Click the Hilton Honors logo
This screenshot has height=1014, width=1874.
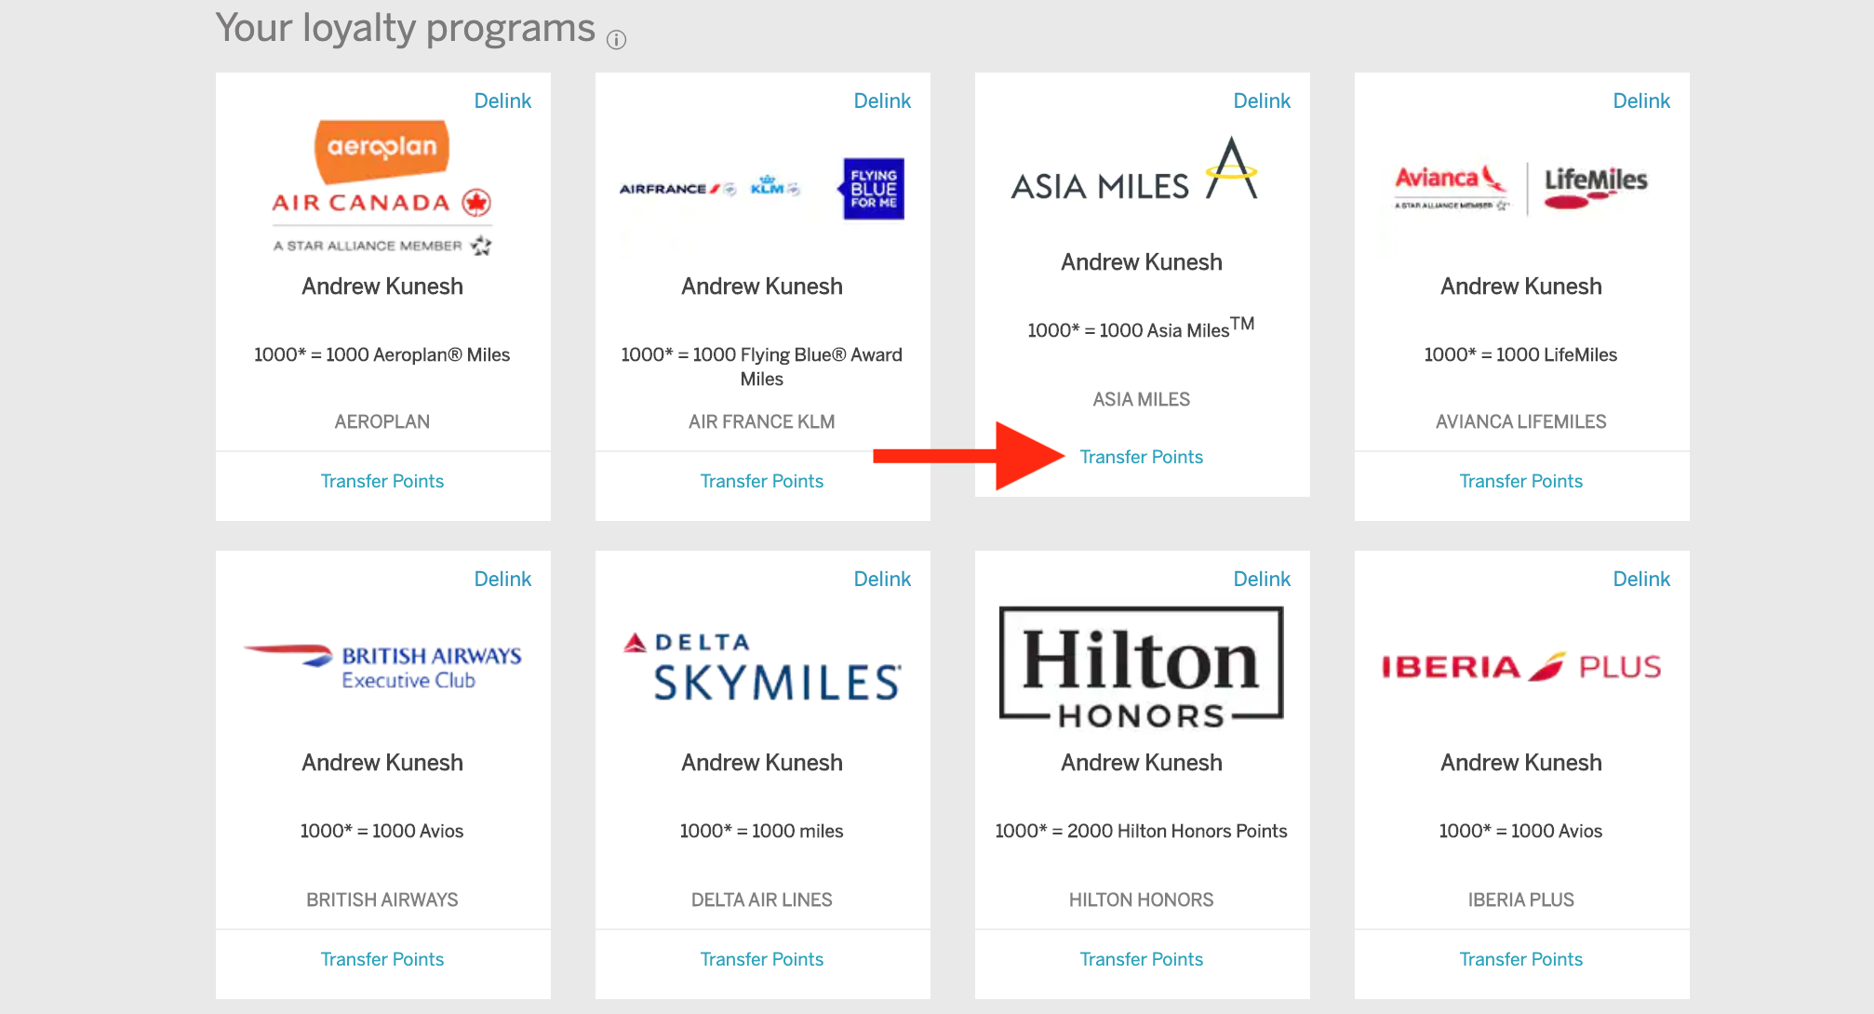[x=1142, y=666]
